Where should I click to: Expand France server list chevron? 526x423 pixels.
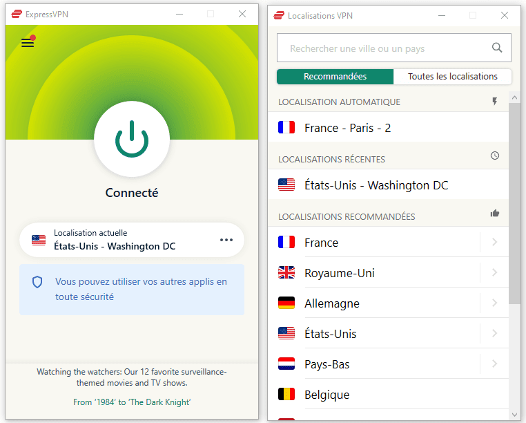(494, 242)
